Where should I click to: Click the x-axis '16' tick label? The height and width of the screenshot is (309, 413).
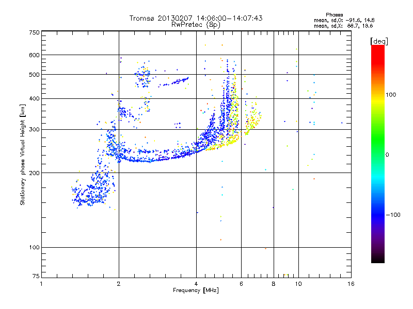coord(351,284)
